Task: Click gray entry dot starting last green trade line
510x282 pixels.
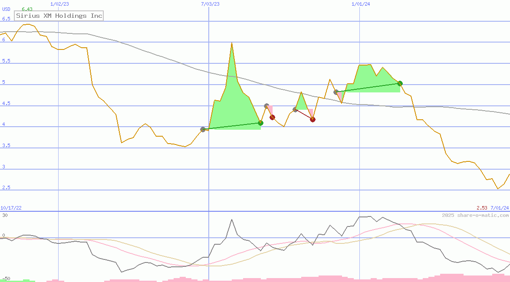Action: 336,92
